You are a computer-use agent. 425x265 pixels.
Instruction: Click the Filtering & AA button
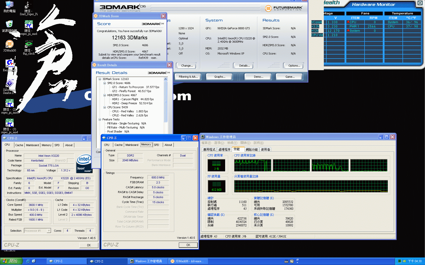[188, 77]
